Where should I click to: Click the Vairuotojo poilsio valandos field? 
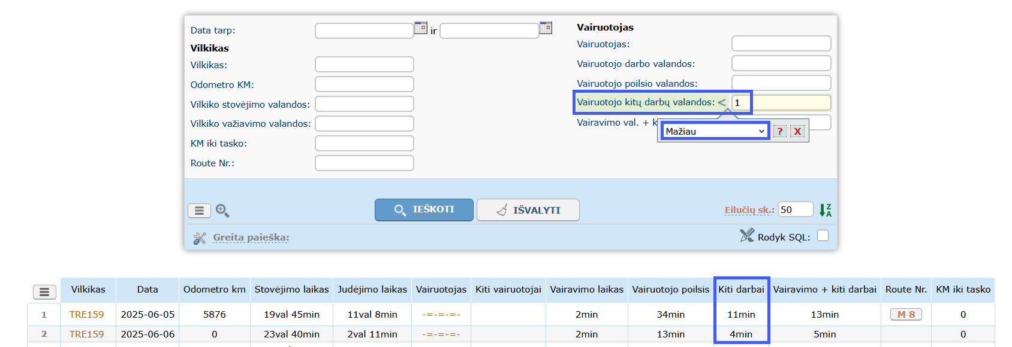[x=781, y=83]
